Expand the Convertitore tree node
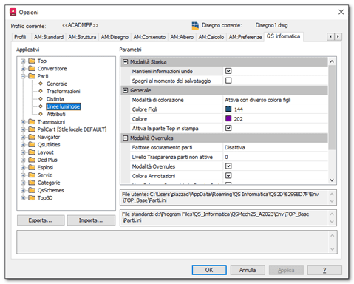Image resolution: width=354 pixels, height=284 pixels. click(23, 69)
